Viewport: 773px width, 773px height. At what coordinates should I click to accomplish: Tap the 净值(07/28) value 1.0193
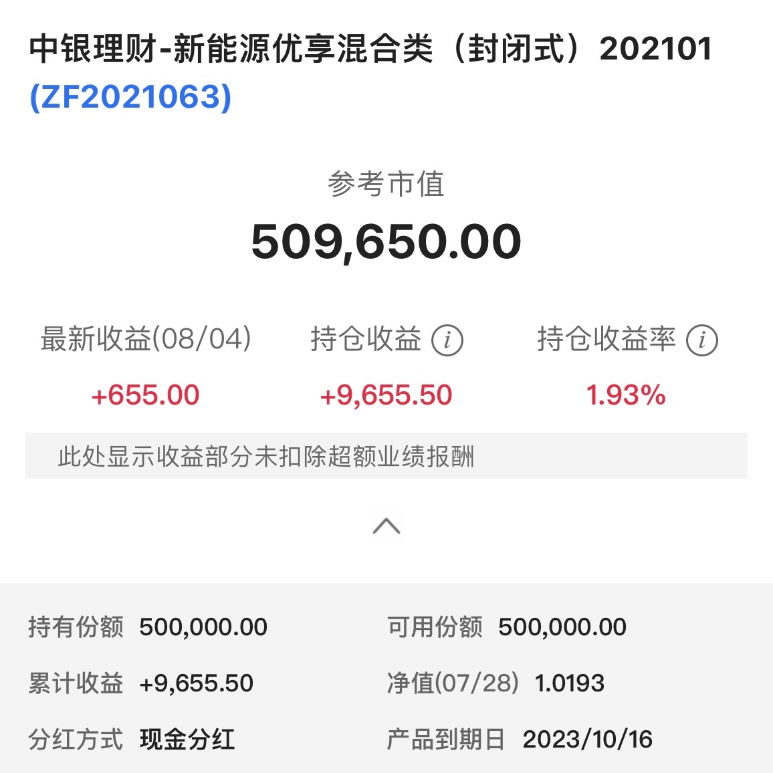click(569, 683)
